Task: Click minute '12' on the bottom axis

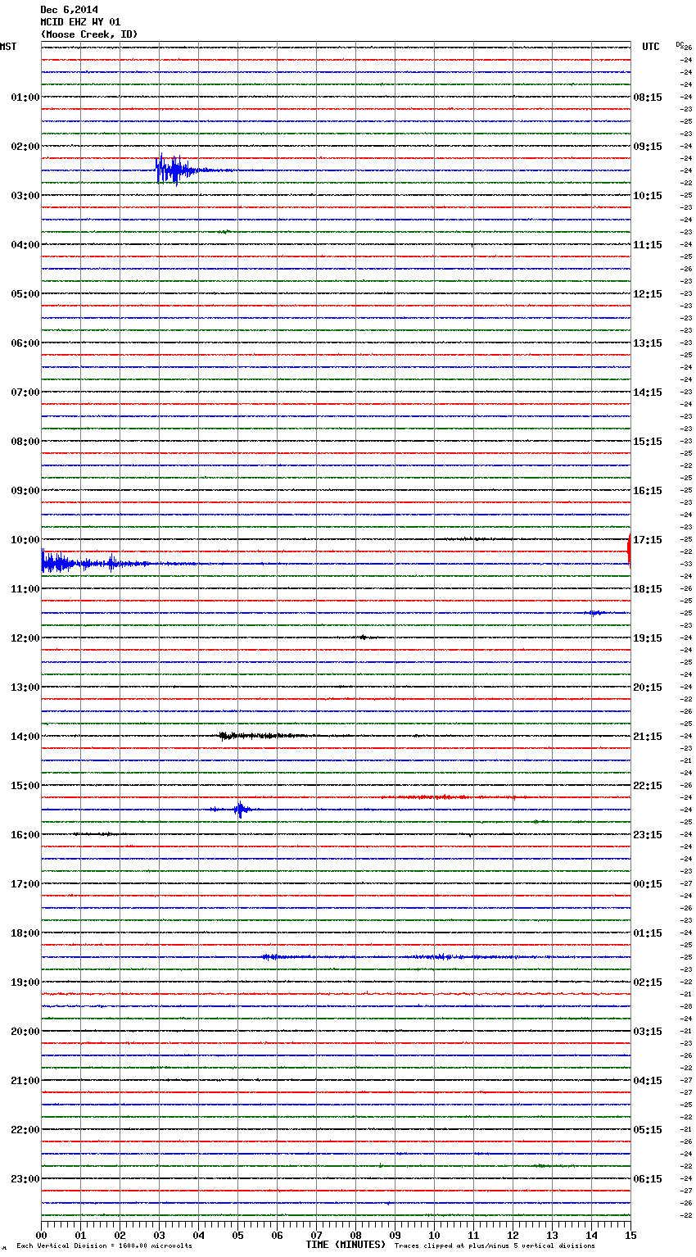Action: click(513, 1235)
